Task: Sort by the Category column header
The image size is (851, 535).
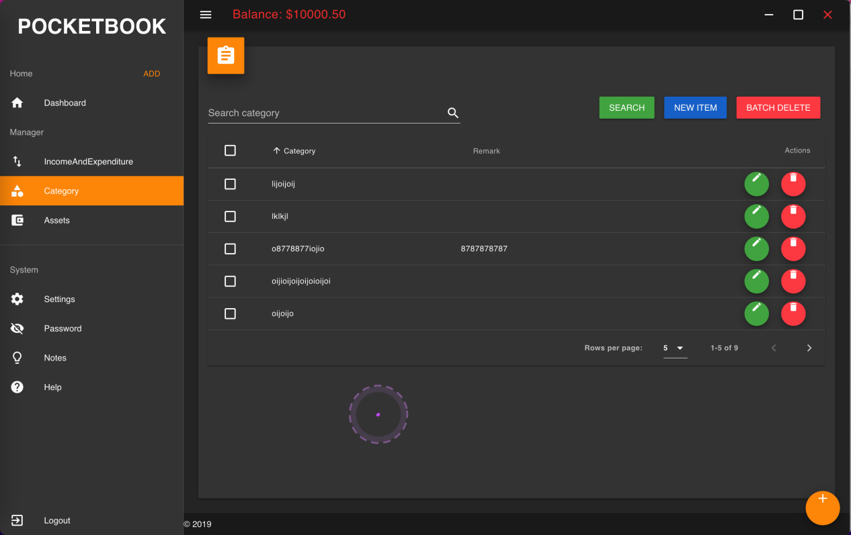Action: (x=299, y=151)
